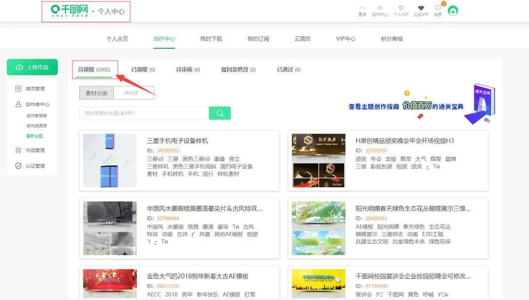The height and width of the screenshot is (300, 529).
Task: Click the search input for 主题/素材ID
Action: point(143,113)
